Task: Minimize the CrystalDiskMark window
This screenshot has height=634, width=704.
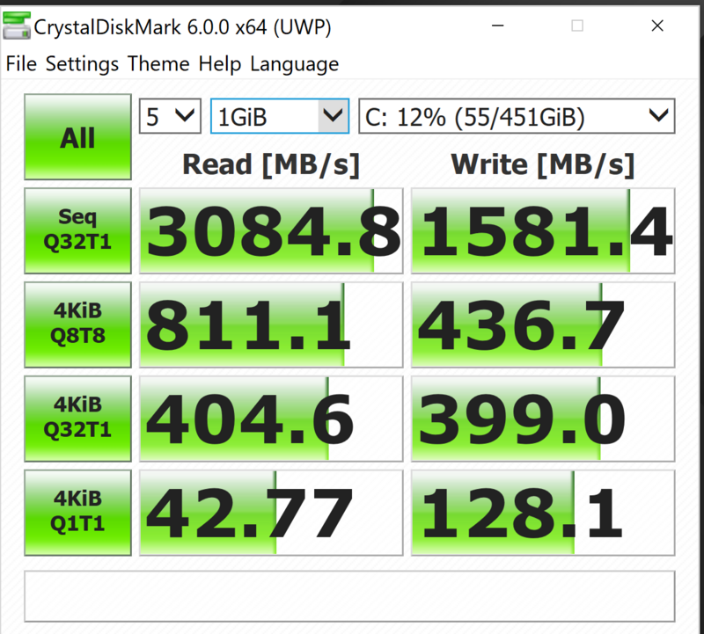Action: pos(497,26)
